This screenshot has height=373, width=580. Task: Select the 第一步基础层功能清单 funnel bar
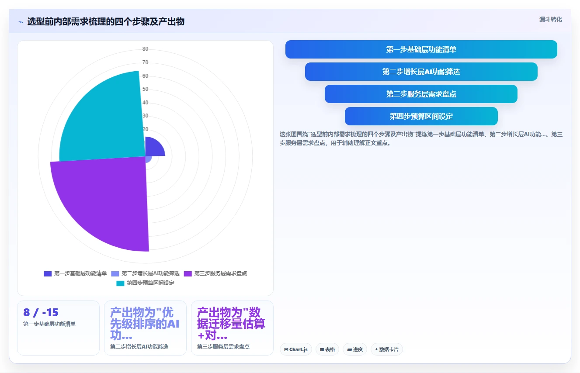pos(421,49)
